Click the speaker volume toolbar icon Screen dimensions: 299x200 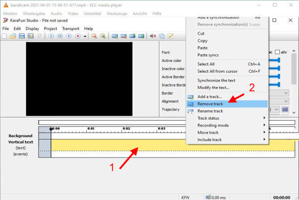point(153,36)
